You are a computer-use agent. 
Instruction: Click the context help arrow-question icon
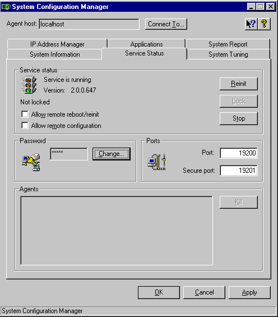(251, 24)
